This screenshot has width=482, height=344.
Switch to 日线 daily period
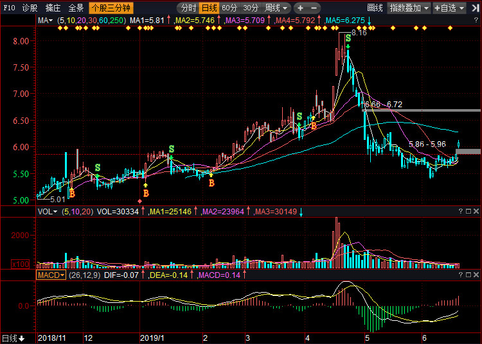209,8
